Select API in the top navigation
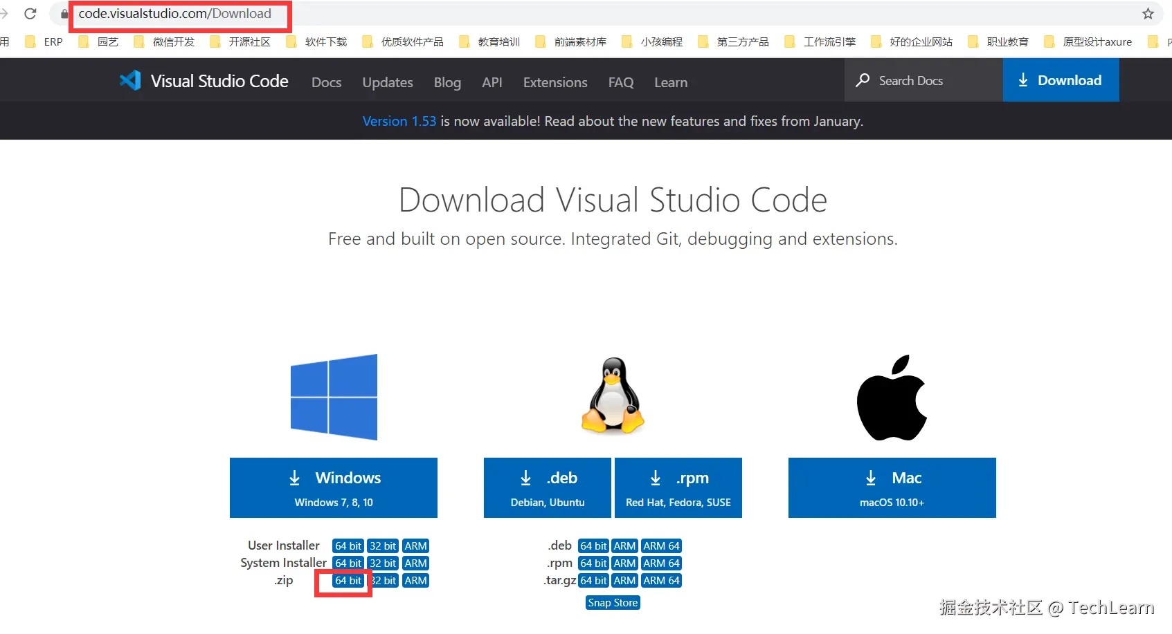1172x634 pixels. coord(492,82)
